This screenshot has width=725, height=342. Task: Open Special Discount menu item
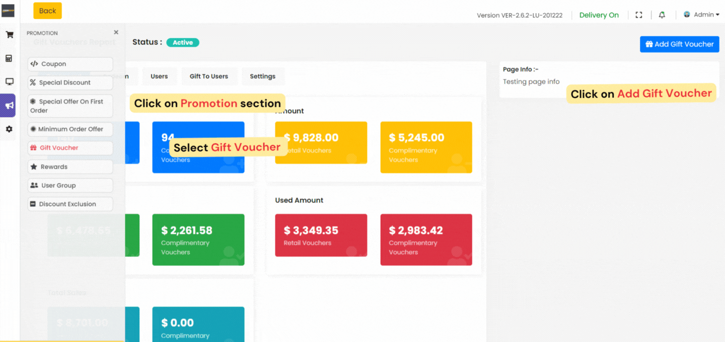point(70,82)
